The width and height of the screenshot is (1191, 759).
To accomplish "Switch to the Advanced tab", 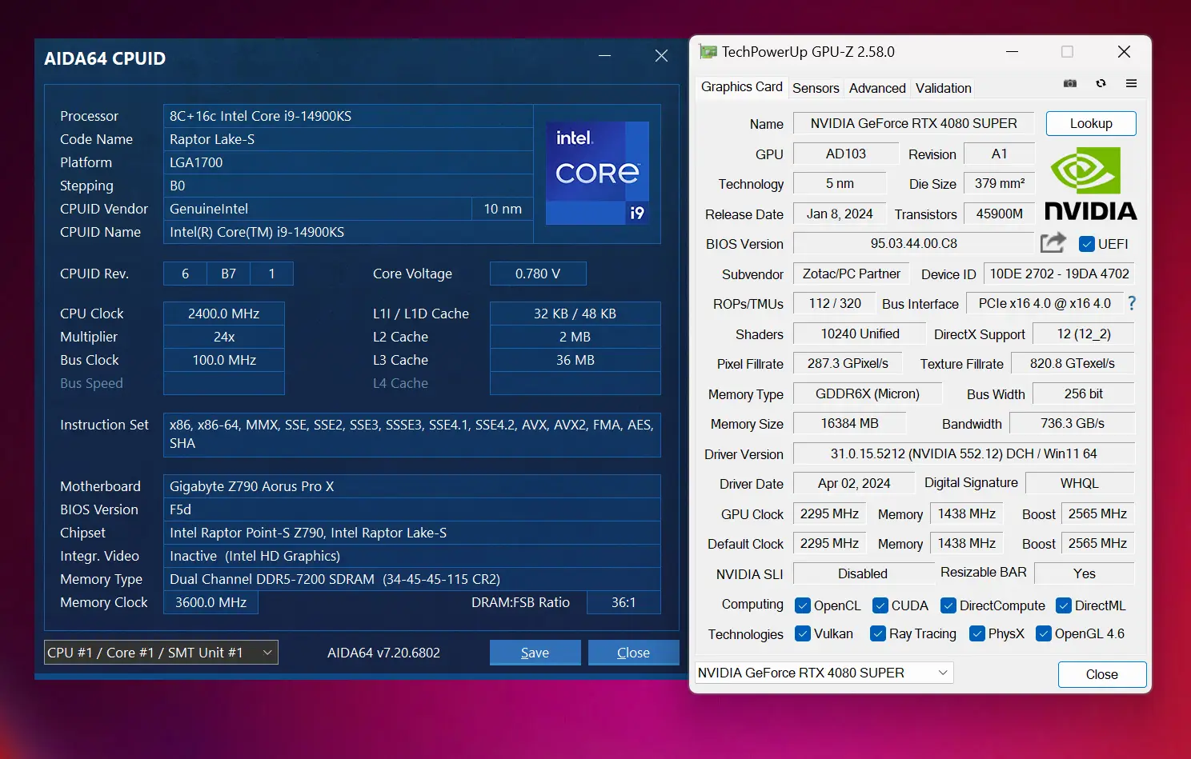I will click(x=877, y=88).
